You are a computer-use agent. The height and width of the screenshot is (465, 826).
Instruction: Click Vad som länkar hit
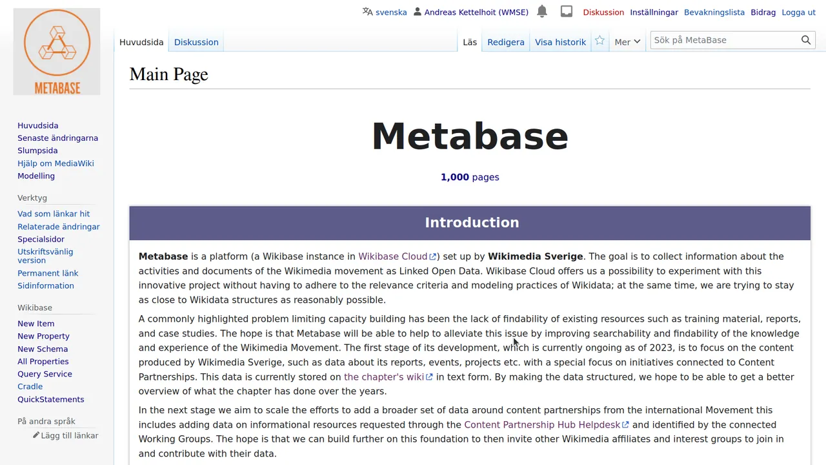coord(54,214)
